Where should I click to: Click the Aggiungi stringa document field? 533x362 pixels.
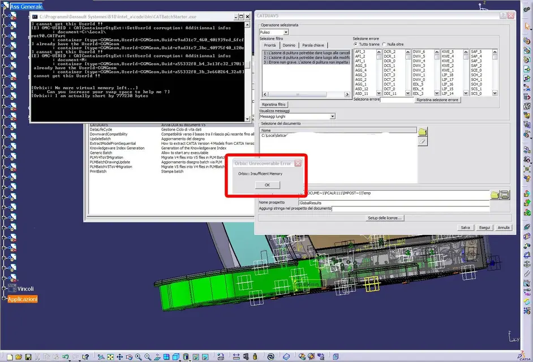411,208
